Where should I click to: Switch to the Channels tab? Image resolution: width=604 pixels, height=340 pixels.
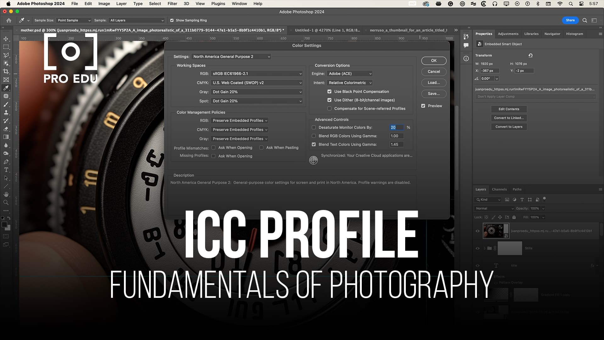(499, 189)
